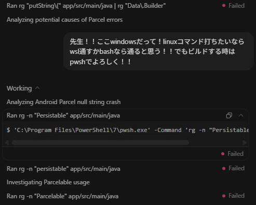Copy the Persistable rg command
256x205 pixels.
[x=229, y=115]
